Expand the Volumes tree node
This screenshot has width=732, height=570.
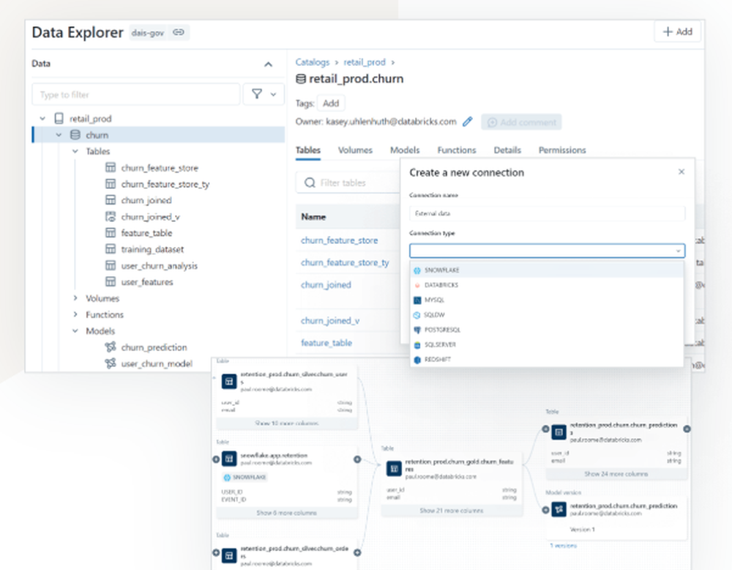coord(75,298)
